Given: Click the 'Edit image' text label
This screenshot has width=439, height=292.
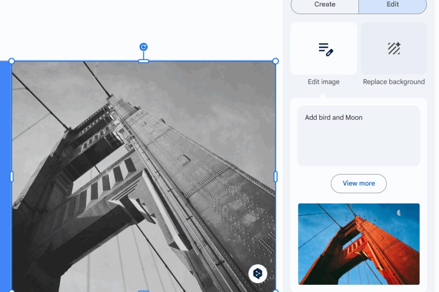Looking at the screenshot, I should click(x=323, y=82).
